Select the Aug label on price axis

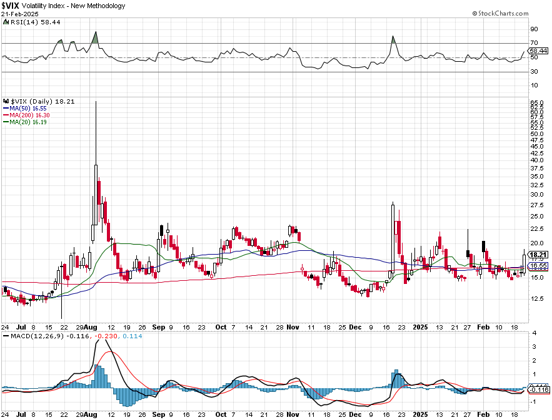[91, 327]
